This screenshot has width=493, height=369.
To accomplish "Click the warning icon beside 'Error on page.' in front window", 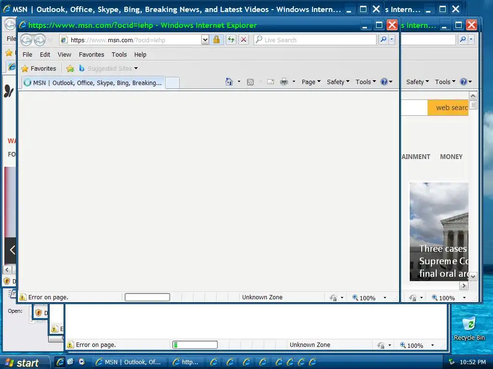I will point(23,297).
